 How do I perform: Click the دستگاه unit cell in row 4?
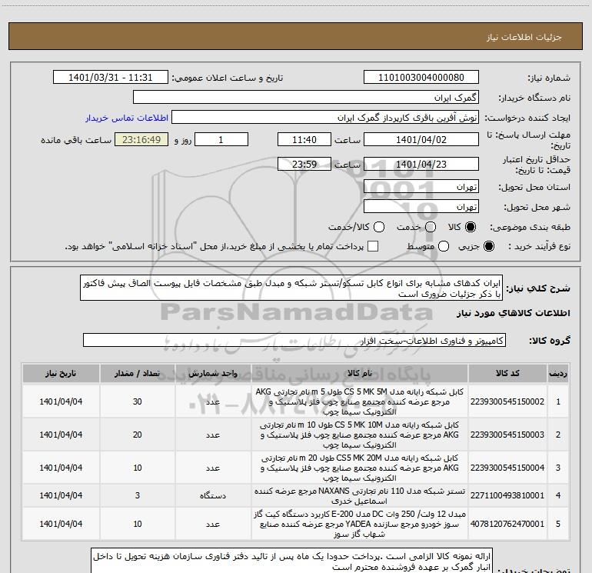pyautogui.click(x=213, y=495)
